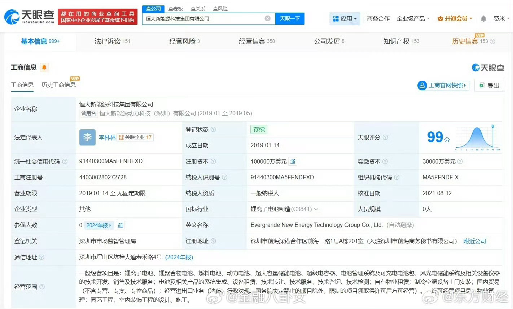Viewport: 513px width, 309px height.
Task: Open the 应用 dropdown menu
Action: point(345,18)
